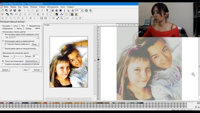
Task: Select the ellipse selection tool
Action: [x=46, y=18]
